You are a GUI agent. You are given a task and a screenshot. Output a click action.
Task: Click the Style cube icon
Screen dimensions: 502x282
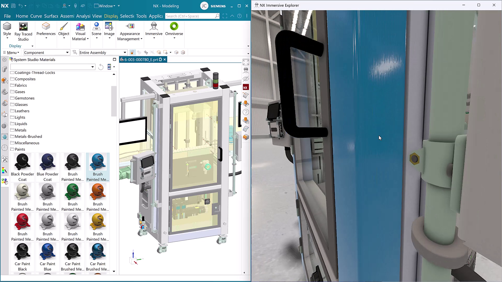pos(7,27)
